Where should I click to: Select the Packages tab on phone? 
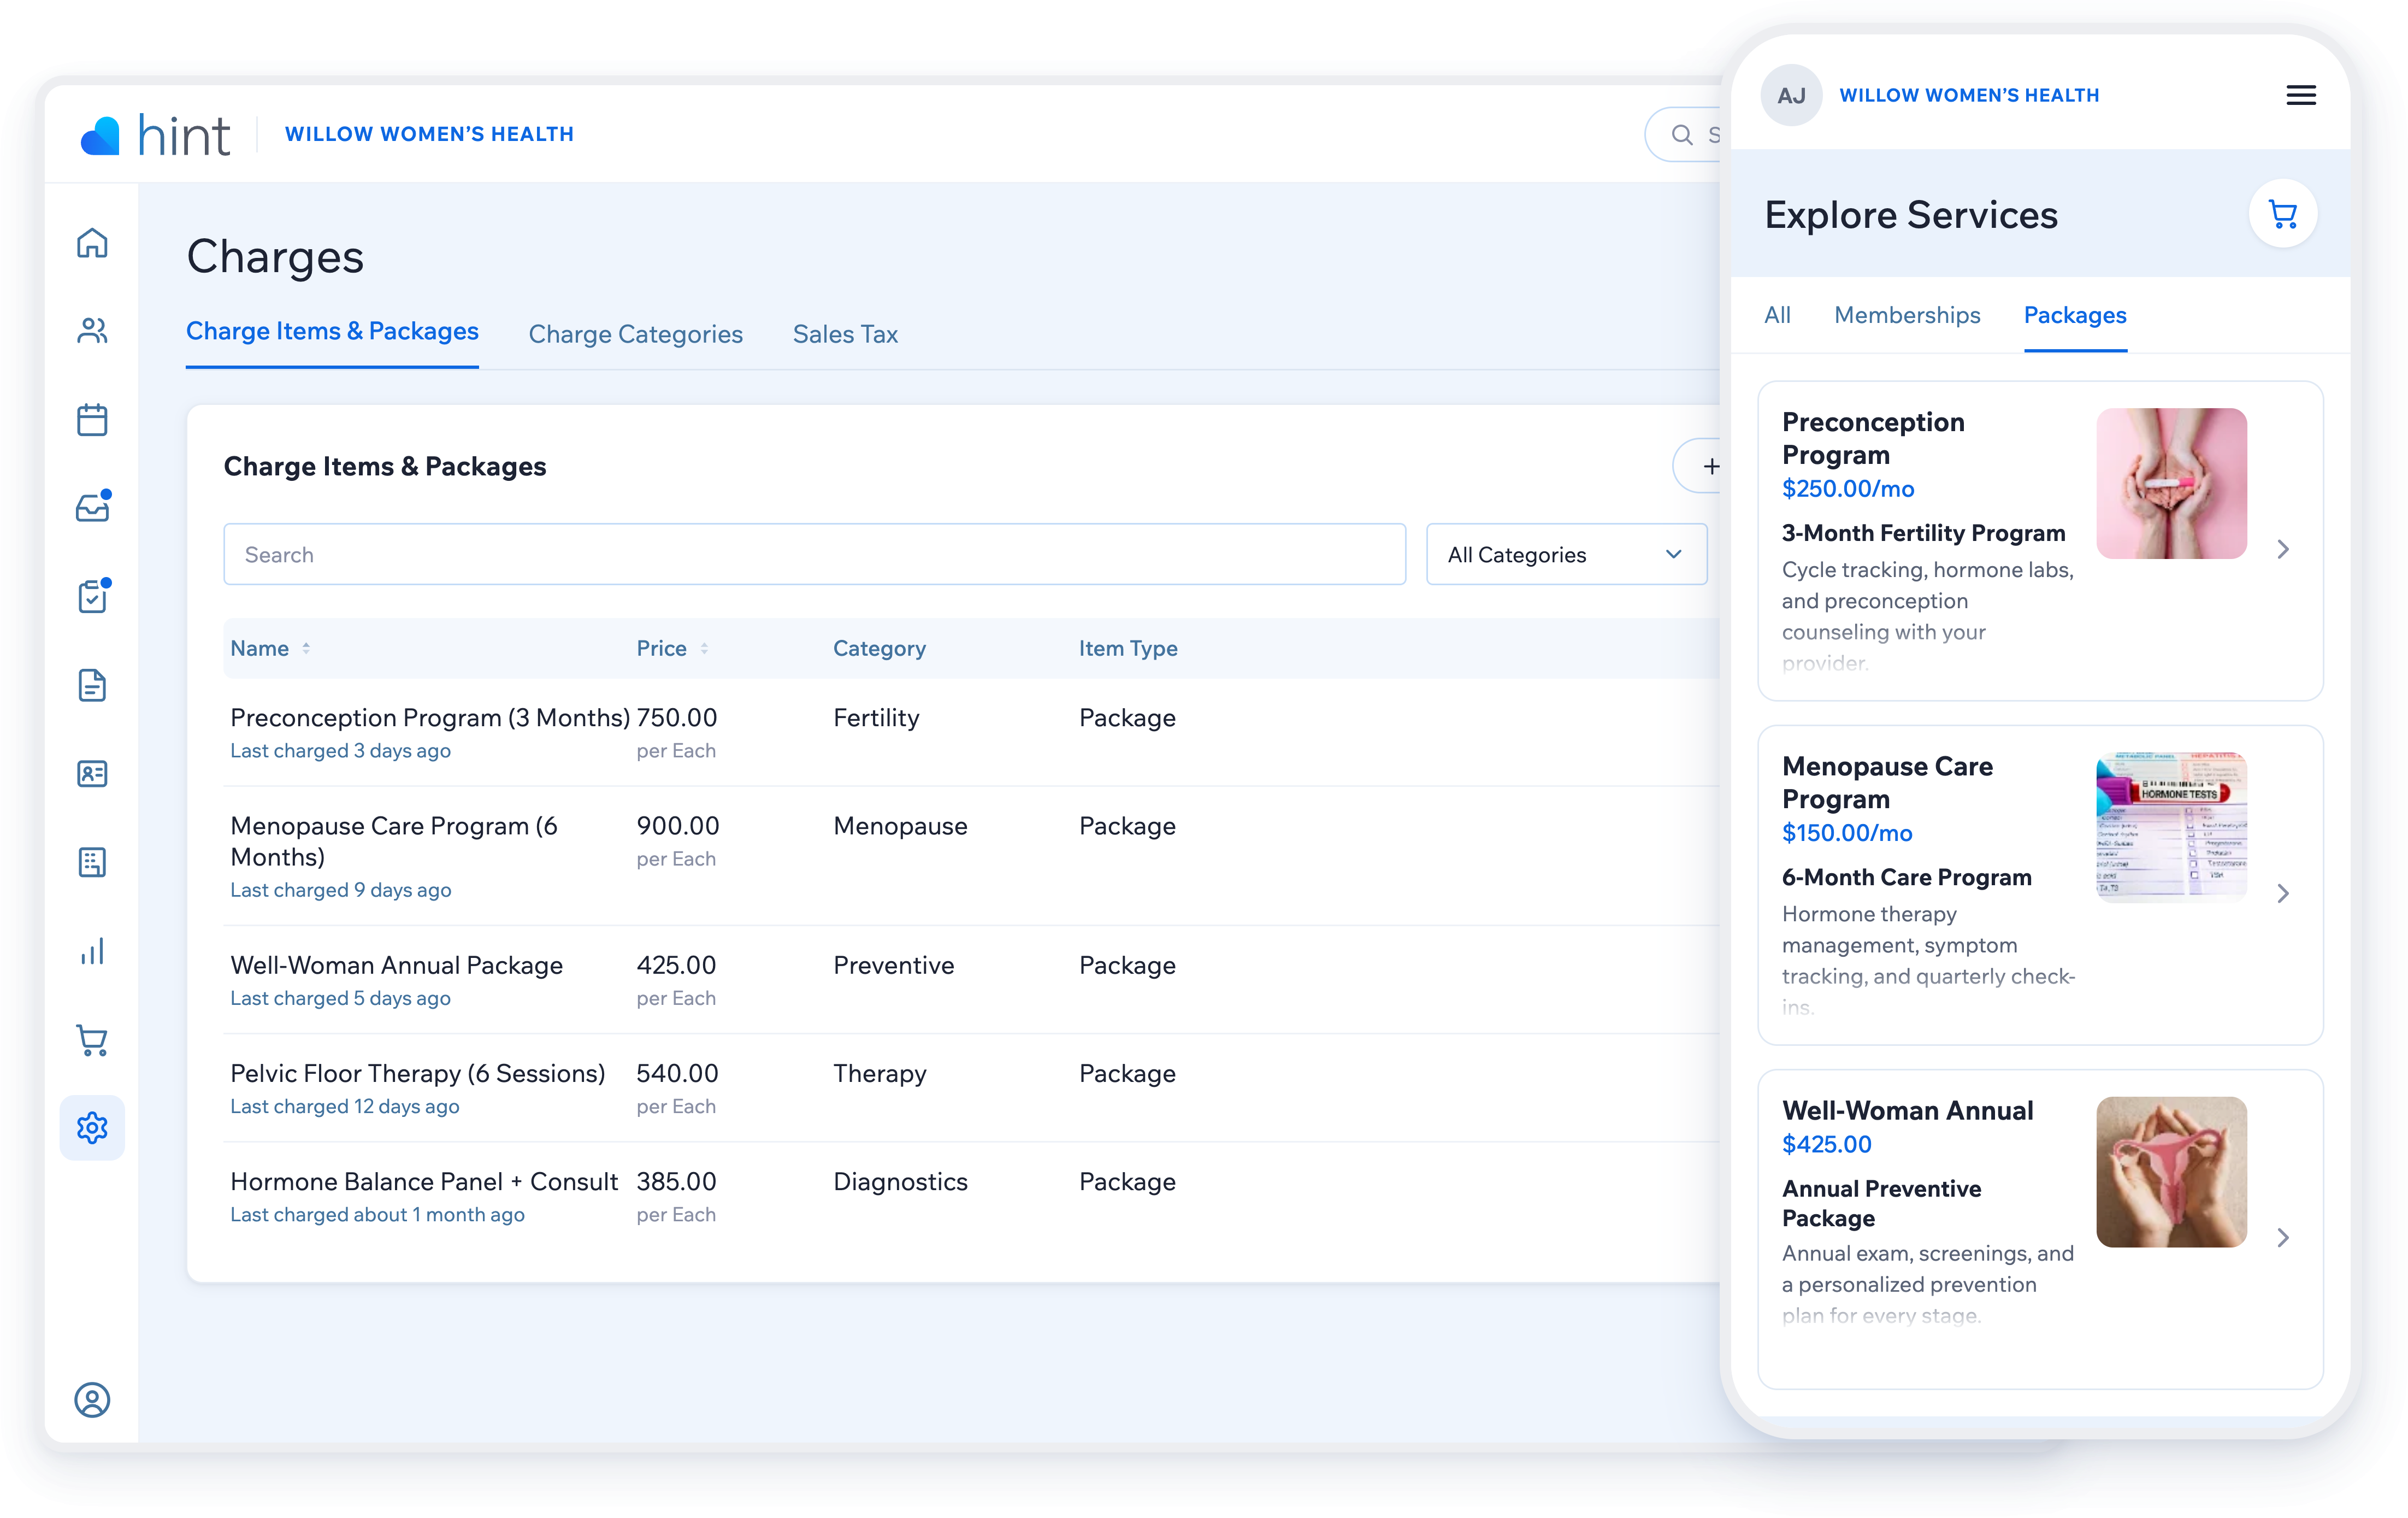click(x=2075, y=315)
